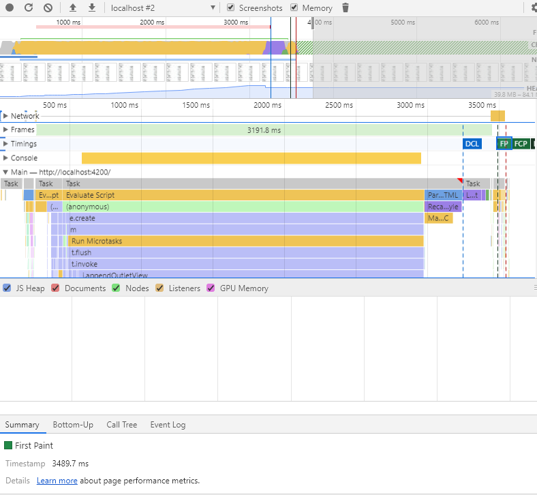Viewport: 537px width, 495px height.
Task: Select the t.flush call bar
Action: click(246, 252)
